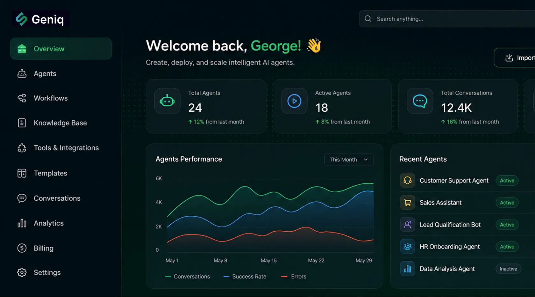Go to Conversations in the sidebar

pyautogui.click(x=61, y=198)
